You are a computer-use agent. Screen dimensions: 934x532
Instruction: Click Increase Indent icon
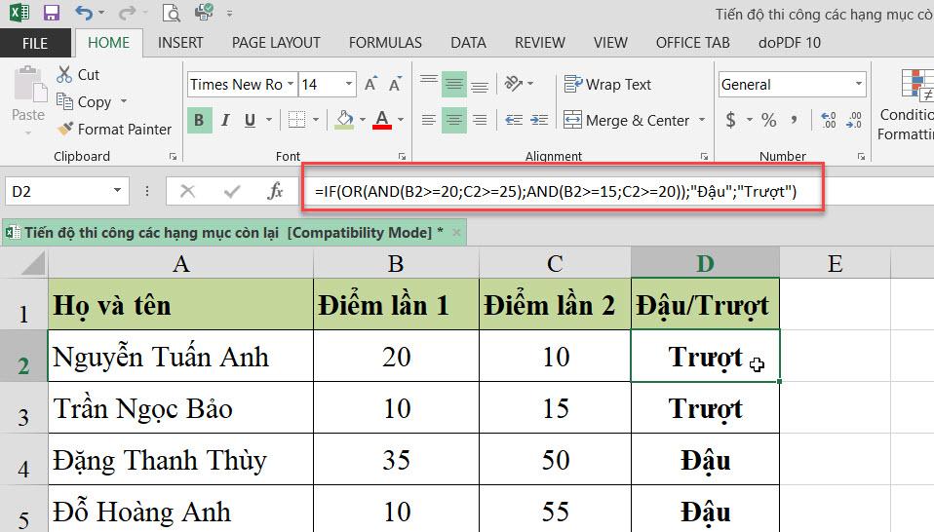point(539,120)
